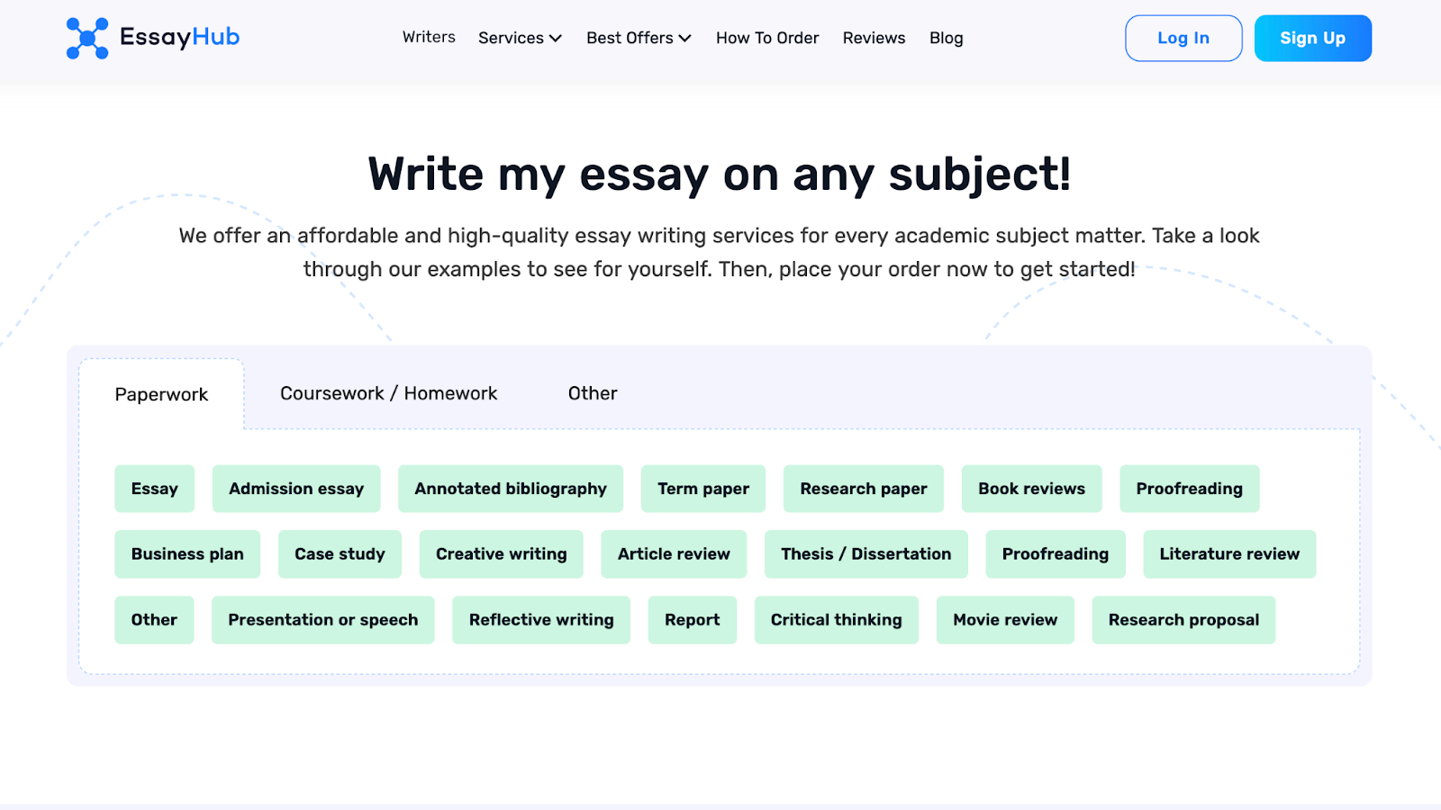Select the Literature review option
The width and height of the screenshot is (1441, 810).
coord(1228,554)
